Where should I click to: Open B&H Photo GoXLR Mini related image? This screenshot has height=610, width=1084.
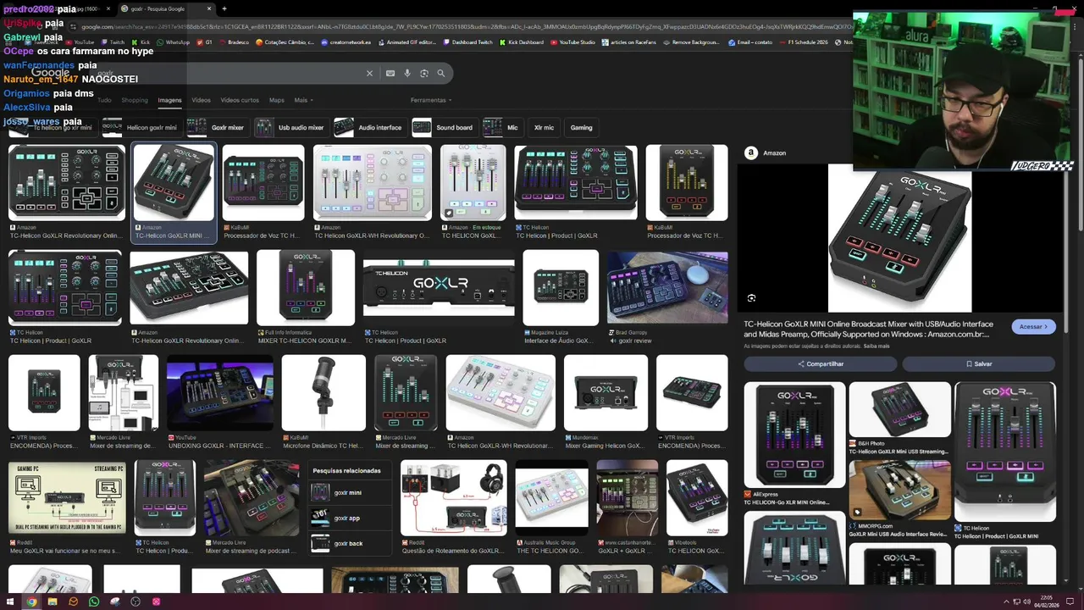(x=899, y=410)
